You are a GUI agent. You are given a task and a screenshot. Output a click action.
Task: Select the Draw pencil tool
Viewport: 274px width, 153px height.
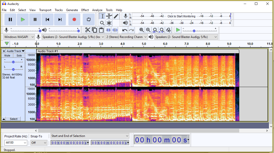116,16
